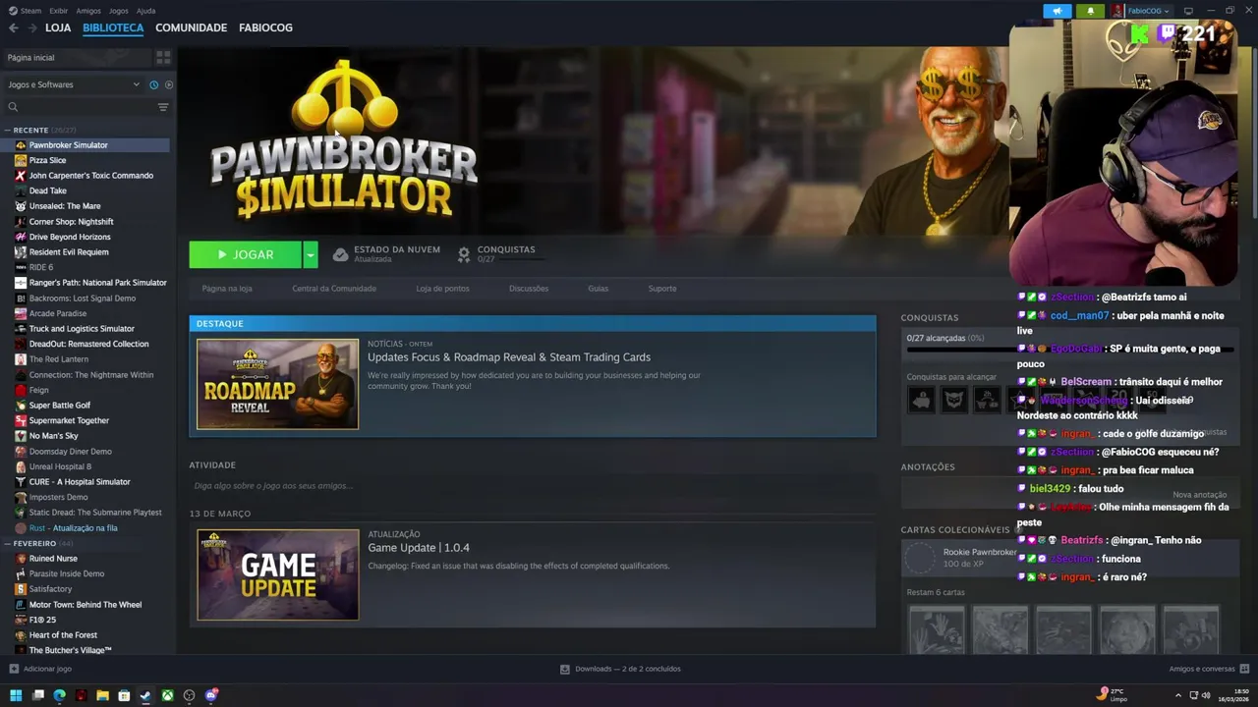Click the first trading card thumbnail
Viewport: 1258px width, 707px height.
[x=937, y=630]
